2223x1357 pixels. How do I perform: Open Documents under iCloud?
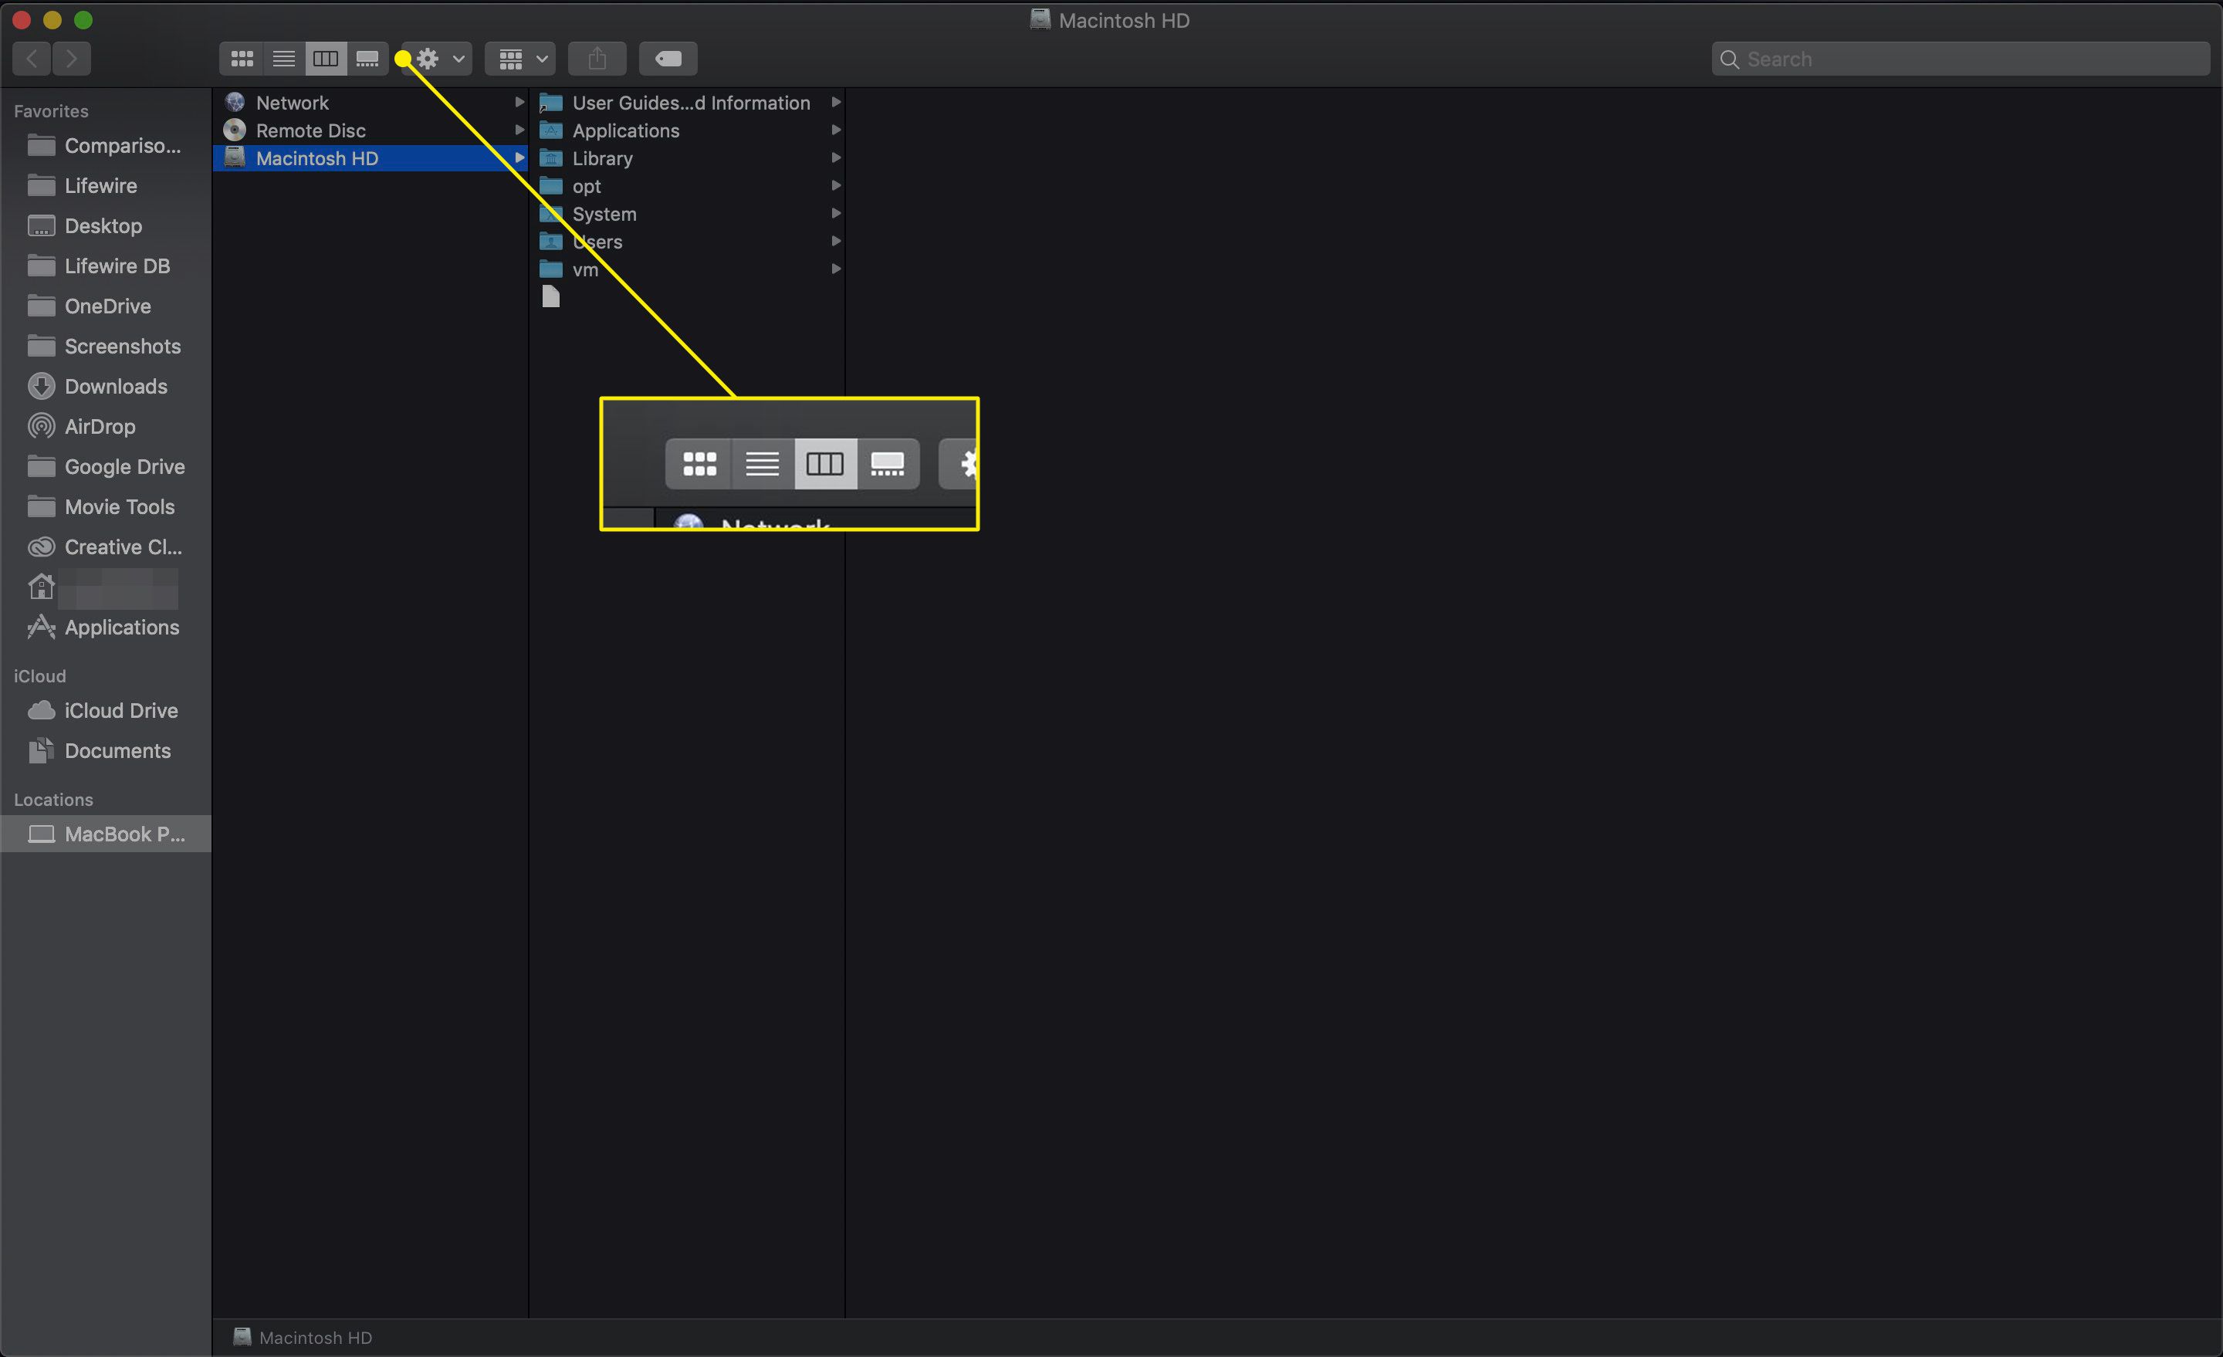pos(106,751)
